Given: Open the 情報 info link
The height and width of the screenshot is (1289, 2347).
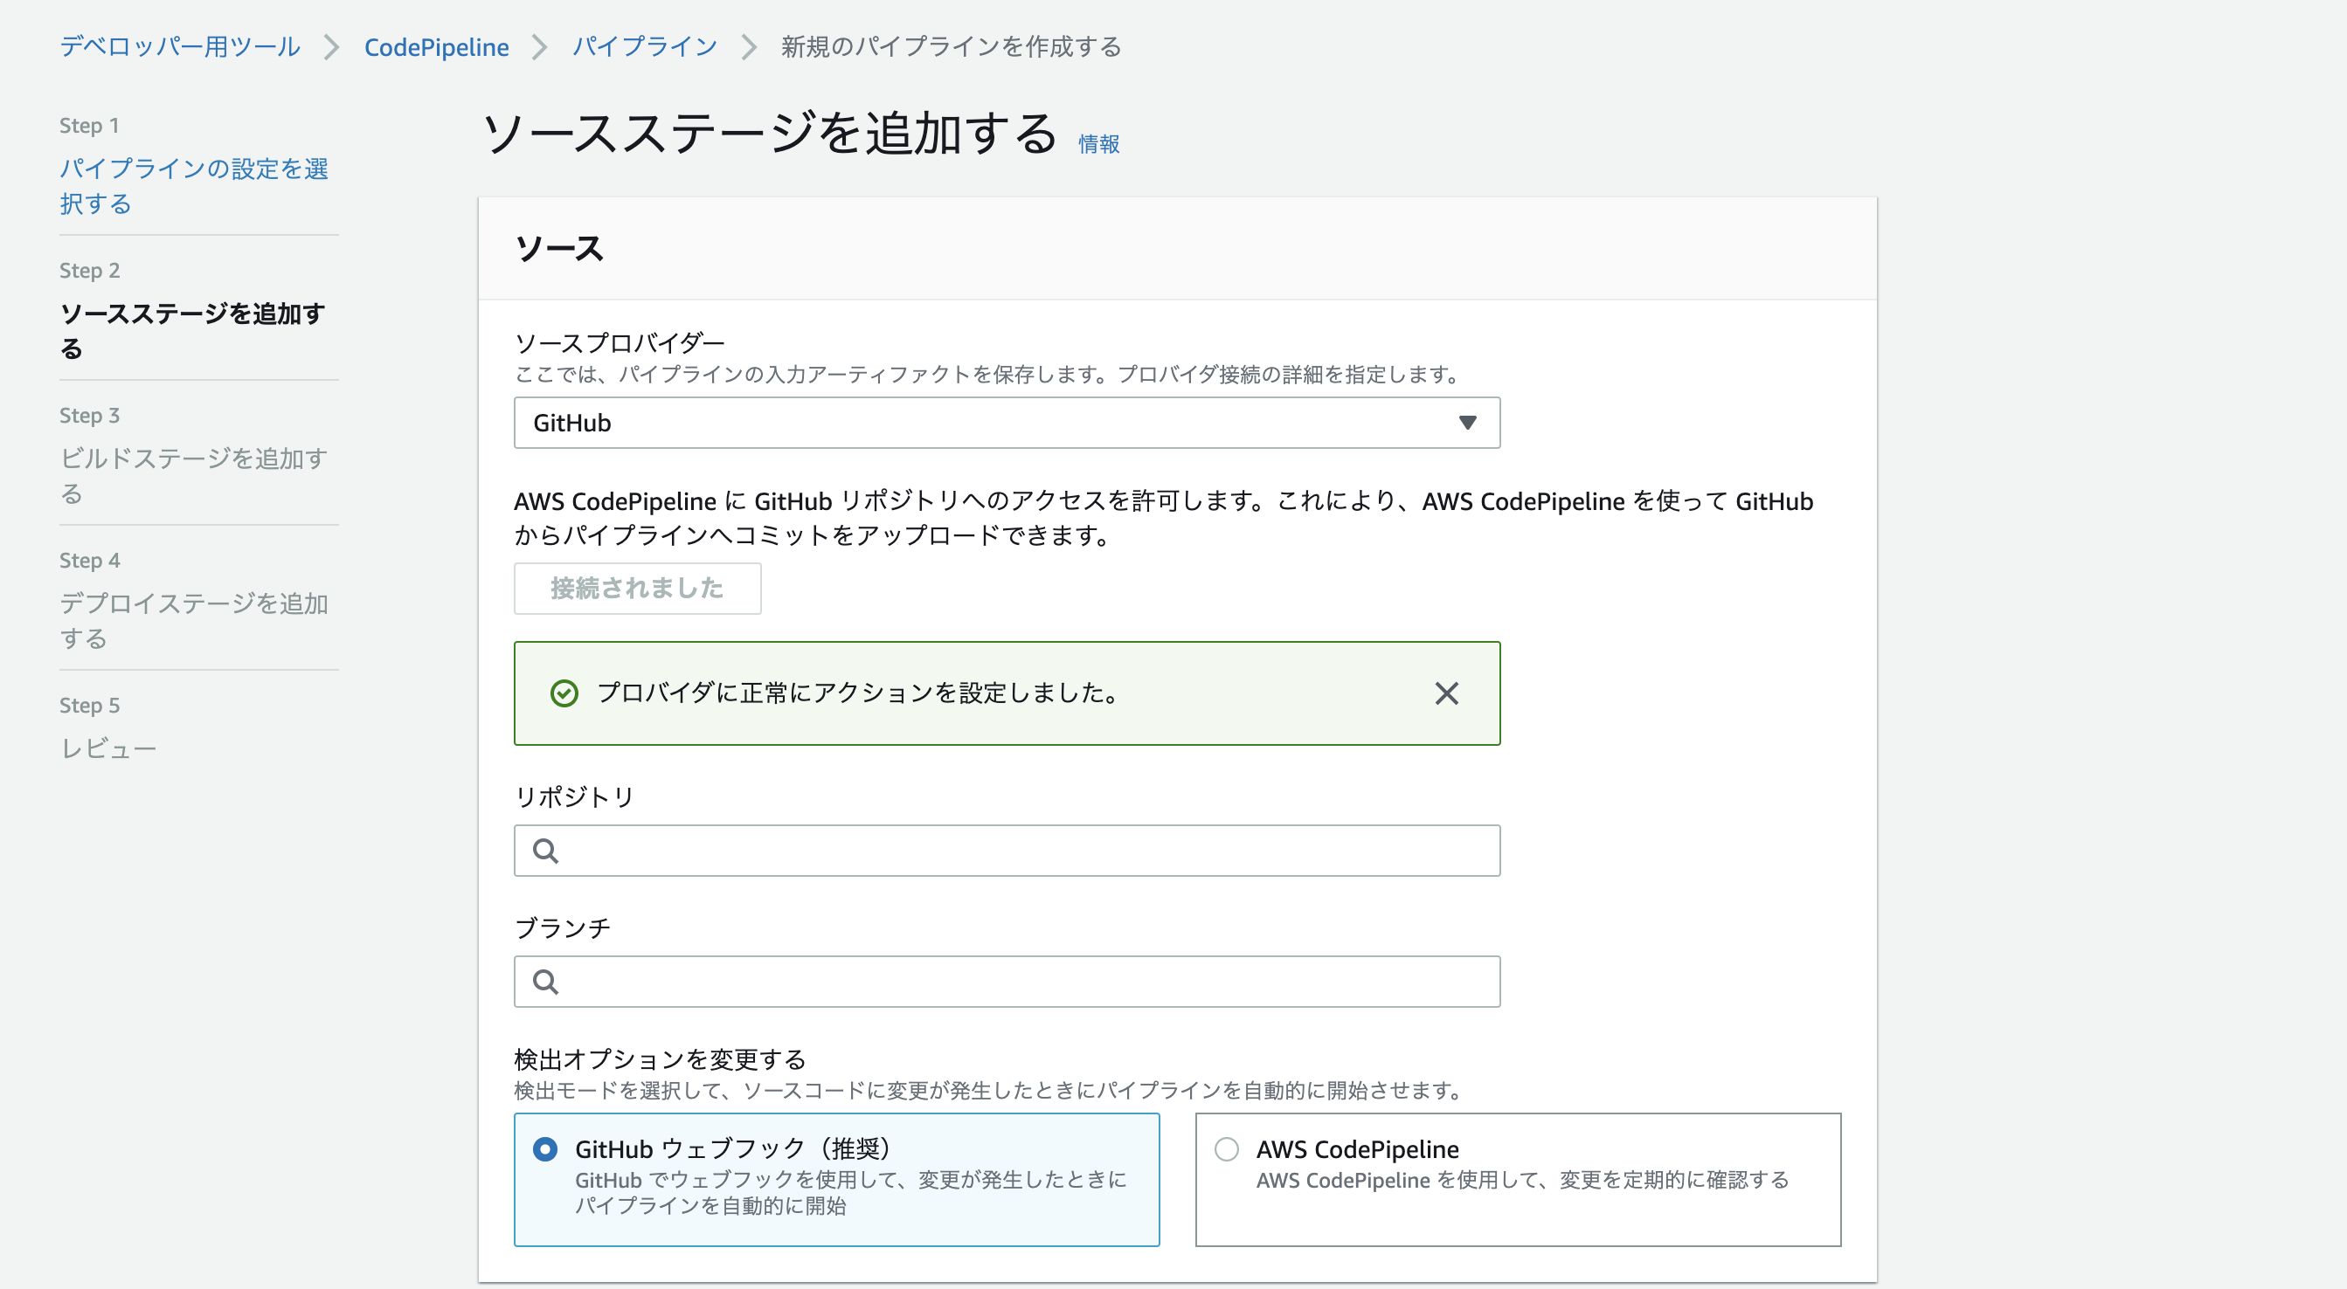Looking at the screenshot, I should [1097, 144].
